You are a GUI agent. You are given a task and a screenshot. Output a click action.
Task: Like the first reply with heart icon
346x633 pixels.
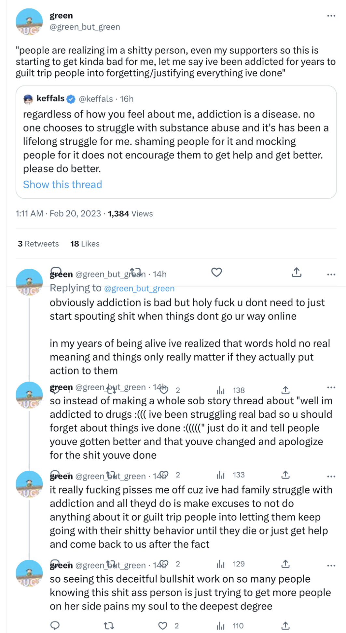tap(216, 272)
